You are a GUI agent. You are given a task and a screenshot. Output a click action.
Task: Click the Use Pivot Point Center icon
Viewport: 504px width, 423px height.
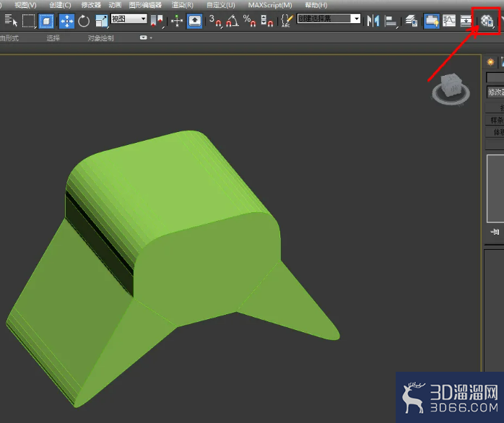click(157, 21)
